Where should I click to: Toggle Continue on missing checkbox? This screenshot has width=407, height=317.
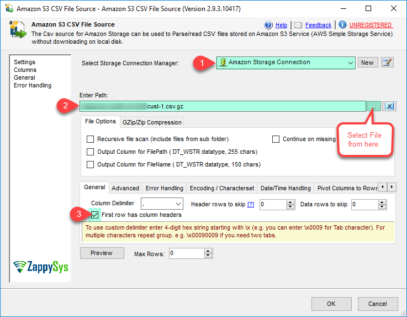point(276,139)
